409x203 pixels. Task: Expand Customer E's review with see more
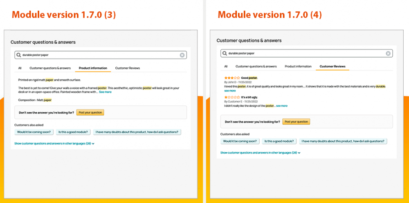[282, 106]
